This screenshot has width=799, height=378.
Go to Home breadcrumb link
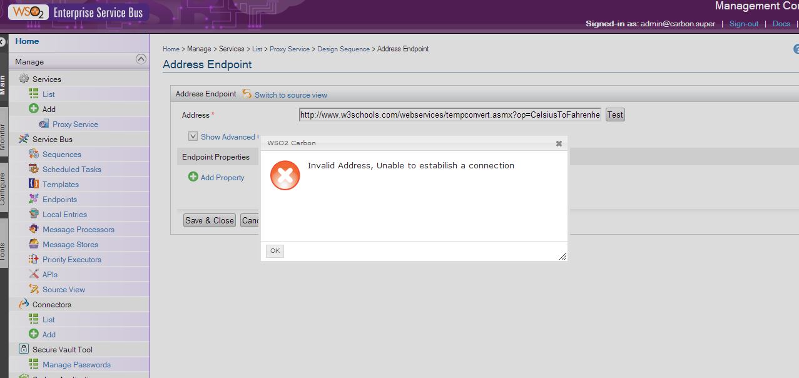[171, 49]
